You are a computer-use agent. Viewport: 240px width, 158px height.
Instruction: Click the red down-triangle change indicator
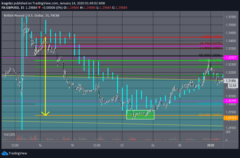click(x=39, y=8)
